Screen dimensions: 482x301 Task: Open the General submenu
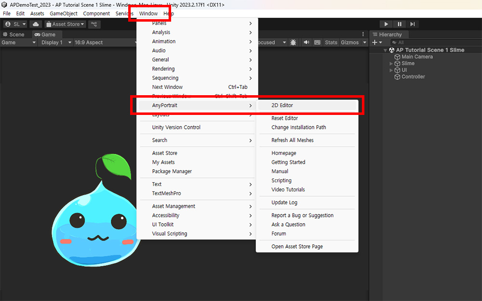[x=197, y=60]
